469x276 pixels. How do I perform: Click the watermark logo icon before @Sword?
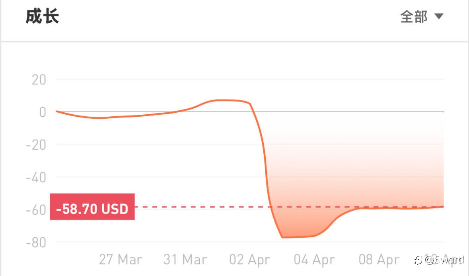418,260
